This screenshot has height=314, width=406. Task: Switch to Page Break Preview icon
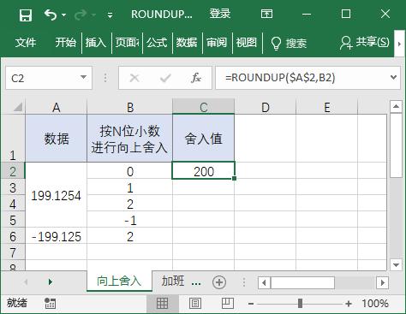(228, 304)
